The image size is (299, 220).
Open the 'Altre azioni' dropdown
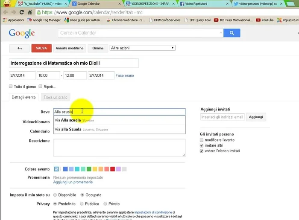tap(142, 48)
